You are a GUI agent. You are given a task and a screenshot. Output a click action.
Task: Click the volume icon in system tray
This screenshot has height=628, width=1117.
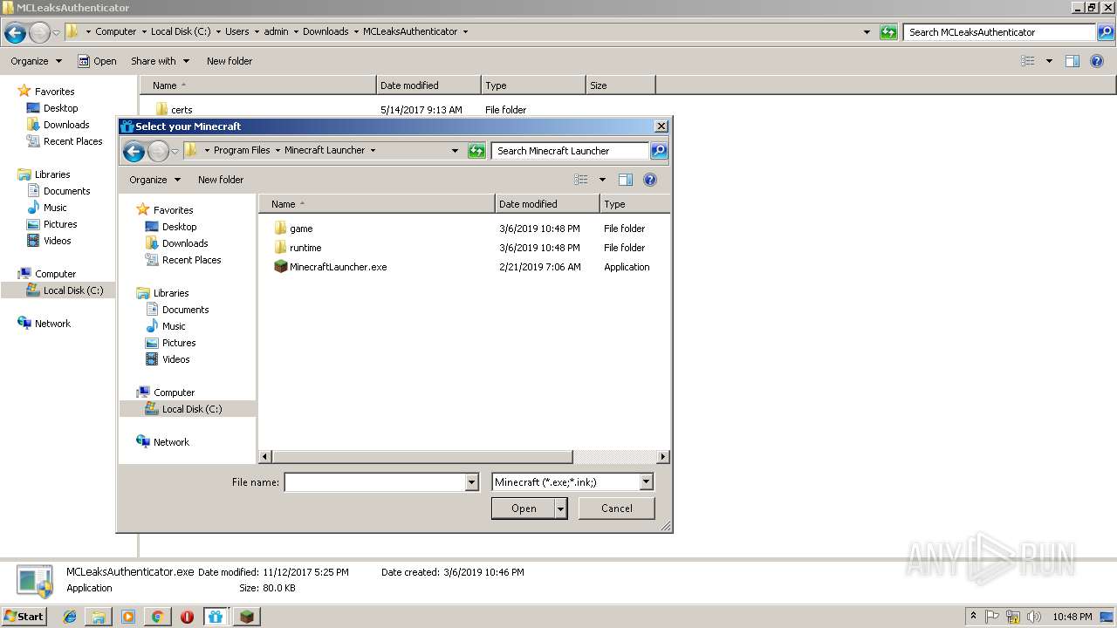coord(1032,617)
